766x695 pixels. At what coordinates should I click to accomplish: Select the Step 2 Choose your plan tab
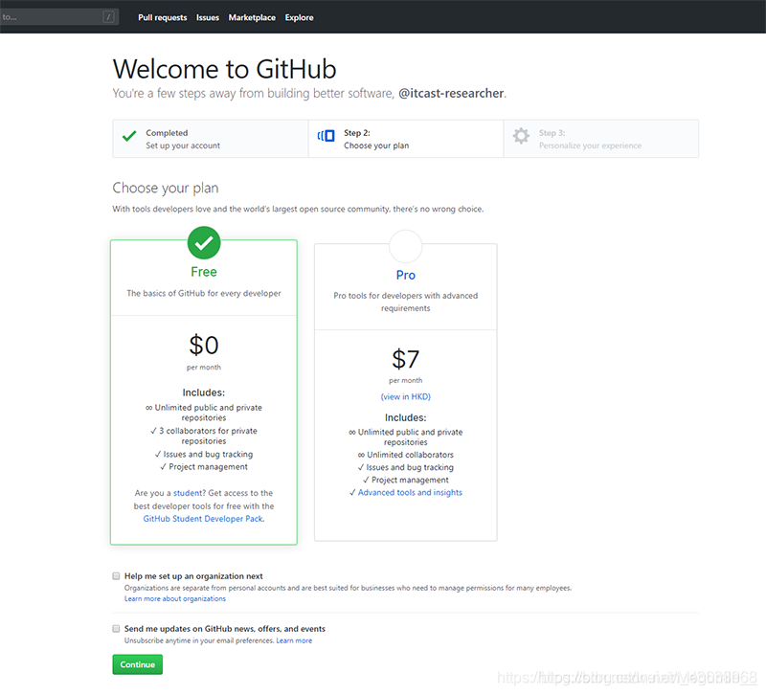coord(406,139)
